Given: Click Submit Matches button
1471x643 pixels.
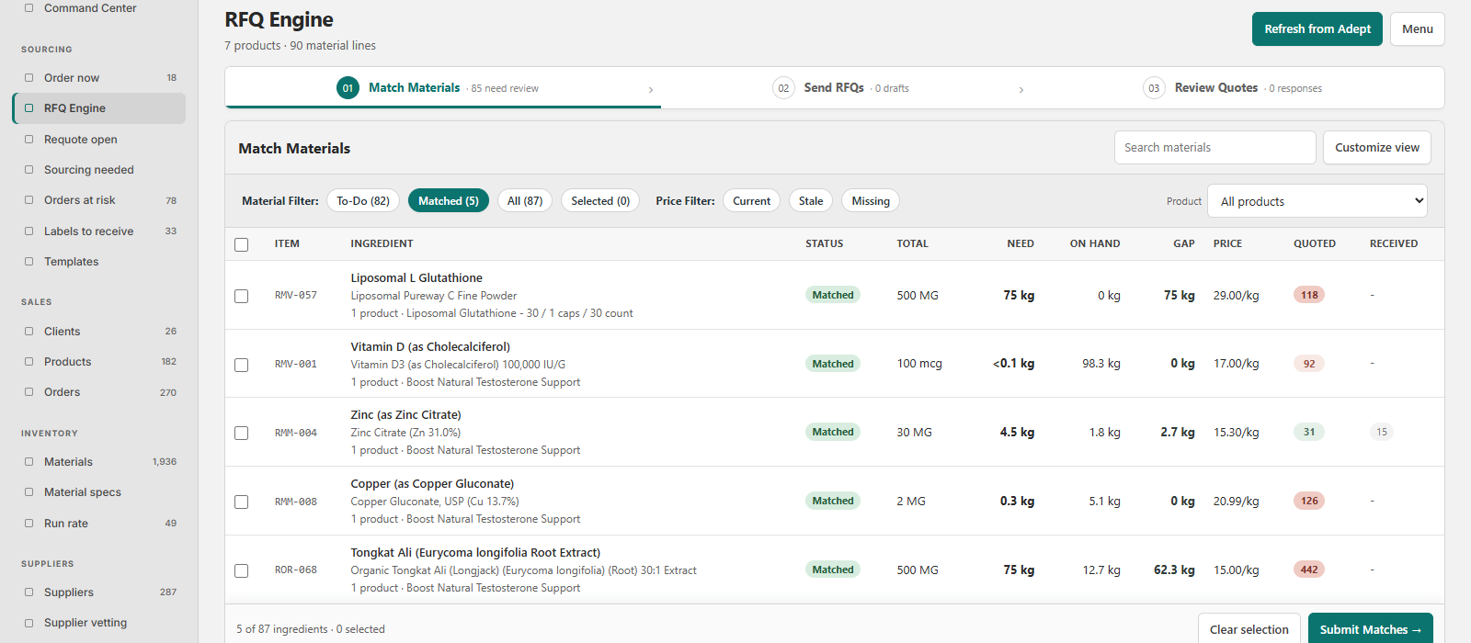Looking at the screenshot, I should tap(1371, 629).
